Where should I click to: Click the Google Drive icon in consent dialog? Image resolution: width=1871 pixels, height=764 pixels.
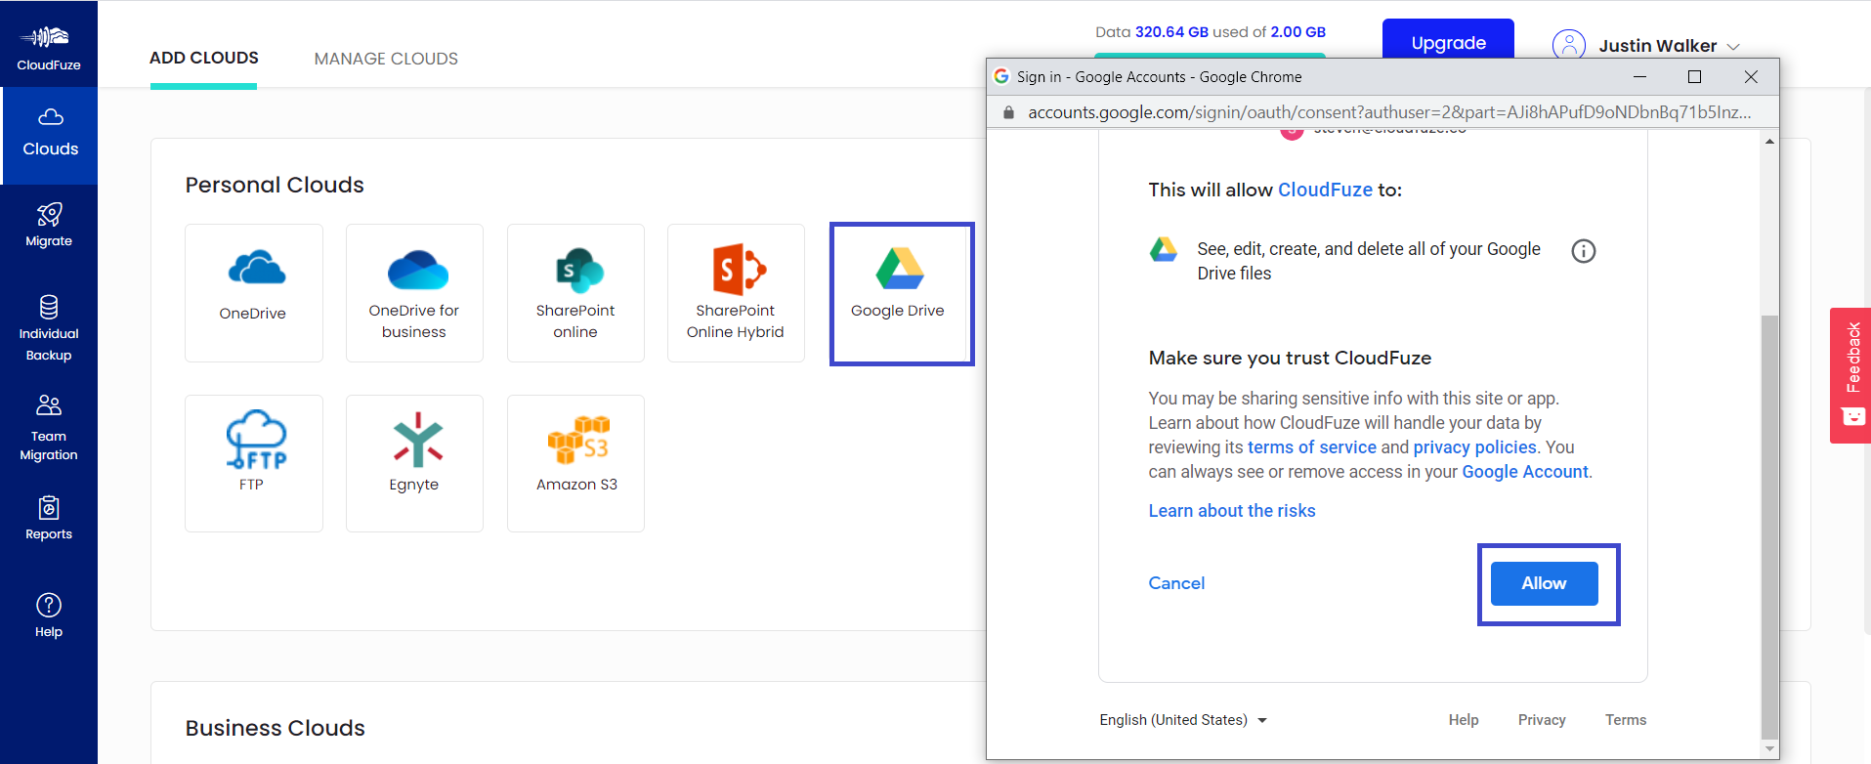[x=1163, y=250]
